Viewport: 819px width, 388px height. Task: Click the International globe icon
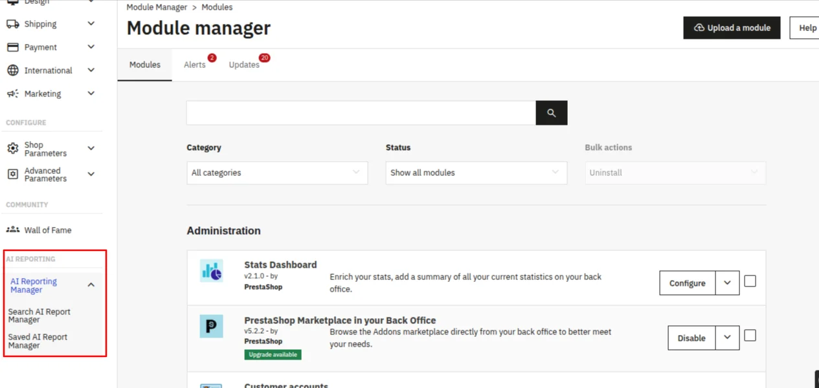tap(13, 70)
